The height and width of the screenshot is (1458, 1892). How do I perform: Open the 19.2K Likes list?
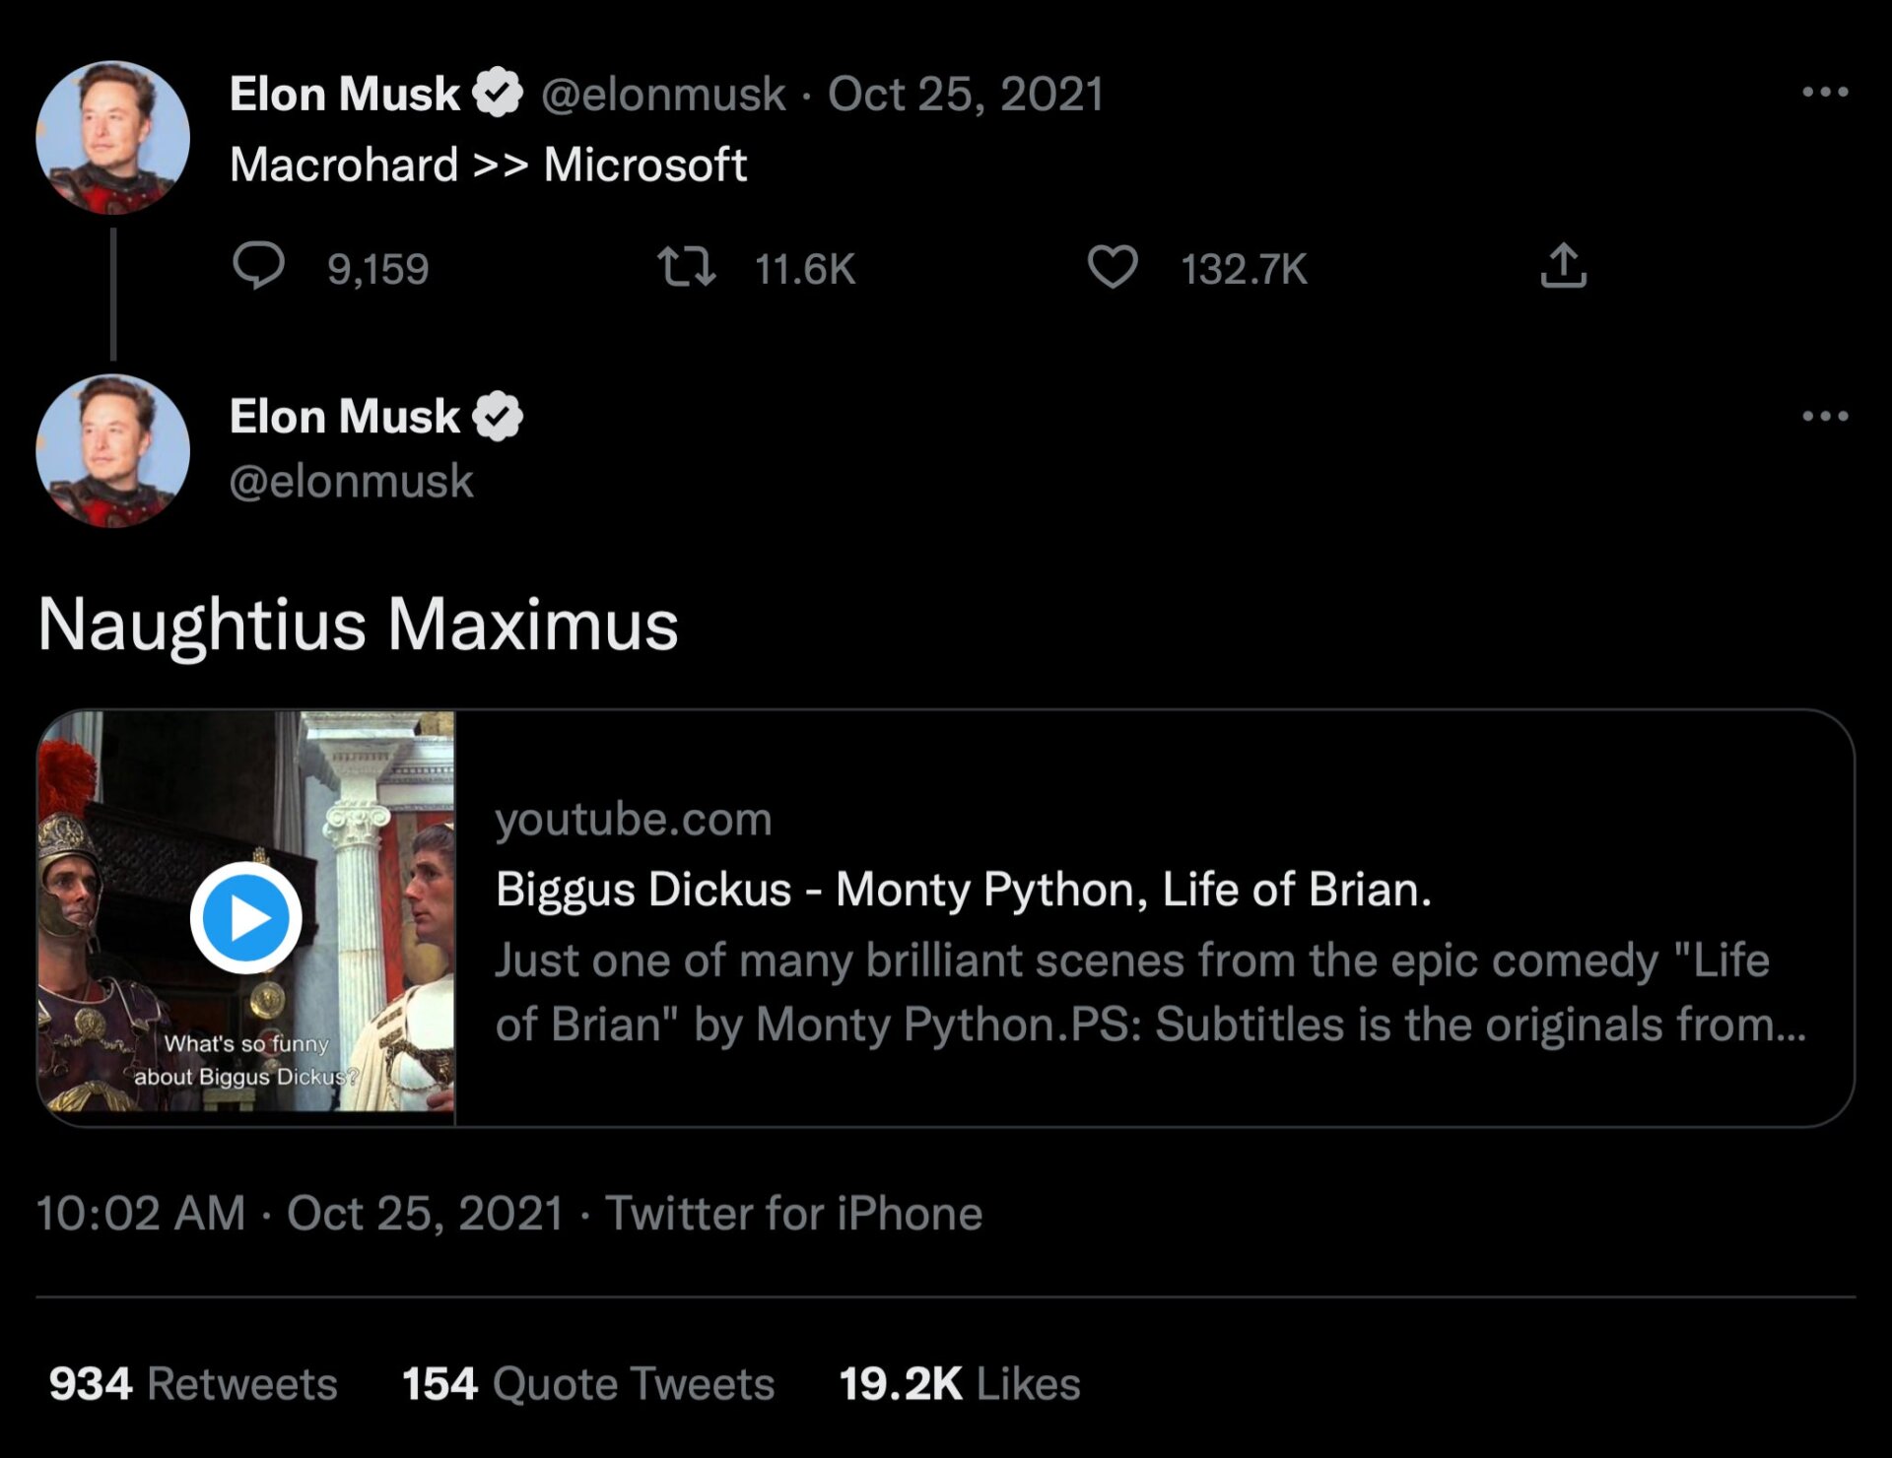pyautogui.click(x=958, y=1384)
